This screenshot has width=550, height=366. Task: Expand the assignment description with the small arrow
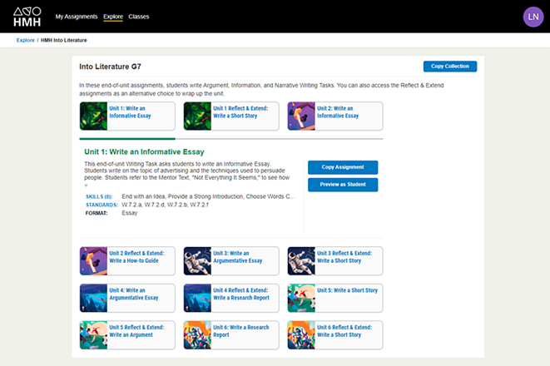pos(86,185)
